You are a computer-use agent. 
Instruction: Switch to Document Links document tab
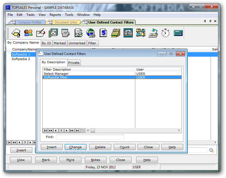click(x=64, y=22)
